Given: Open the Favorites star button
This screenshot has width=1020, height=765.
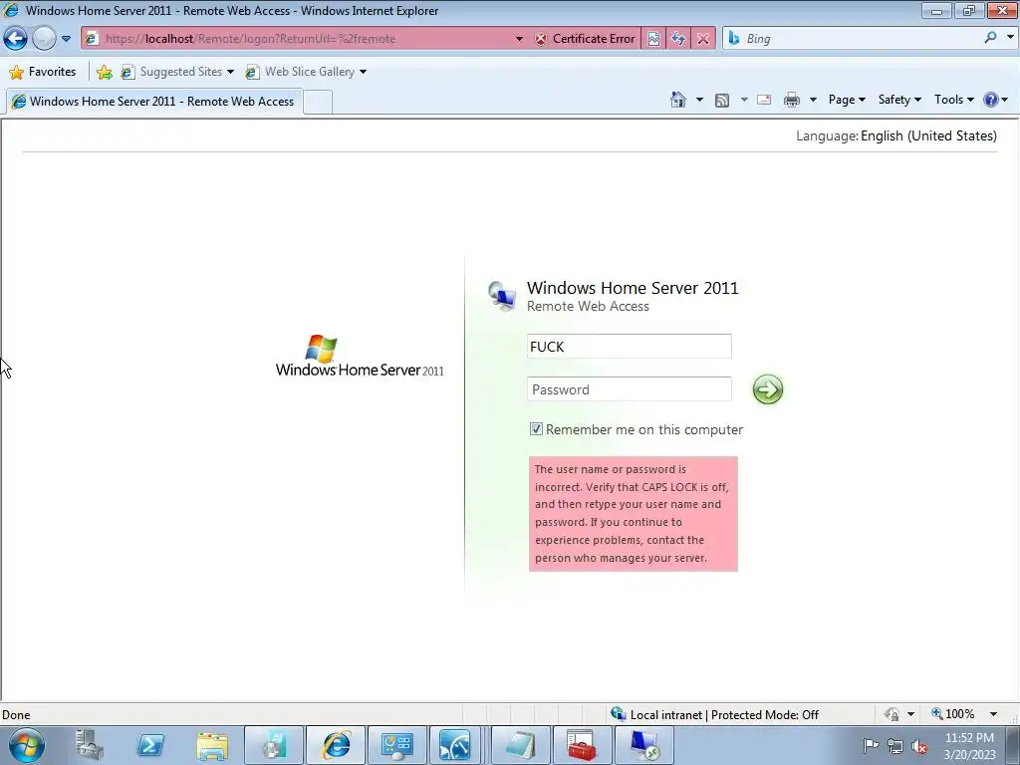Looking at the screenshot, I should [x=43, y=72].
